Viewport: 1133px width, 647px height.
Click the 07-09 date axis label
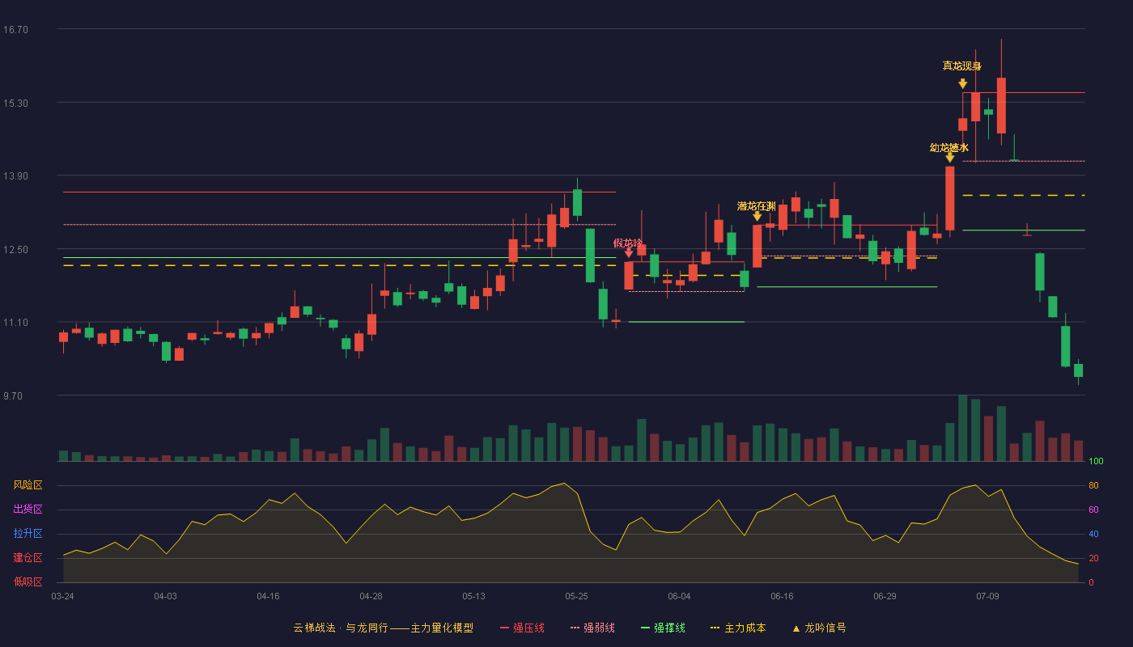coord(987,596)
